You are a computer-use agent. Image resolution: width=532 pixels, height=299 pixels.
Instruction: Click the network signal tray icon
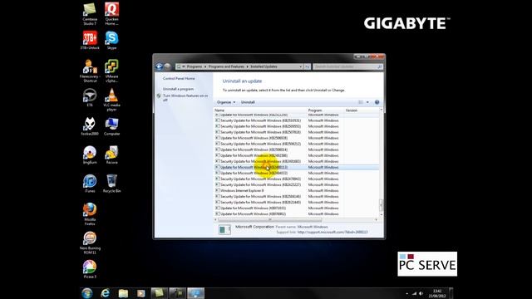[414, 293]
